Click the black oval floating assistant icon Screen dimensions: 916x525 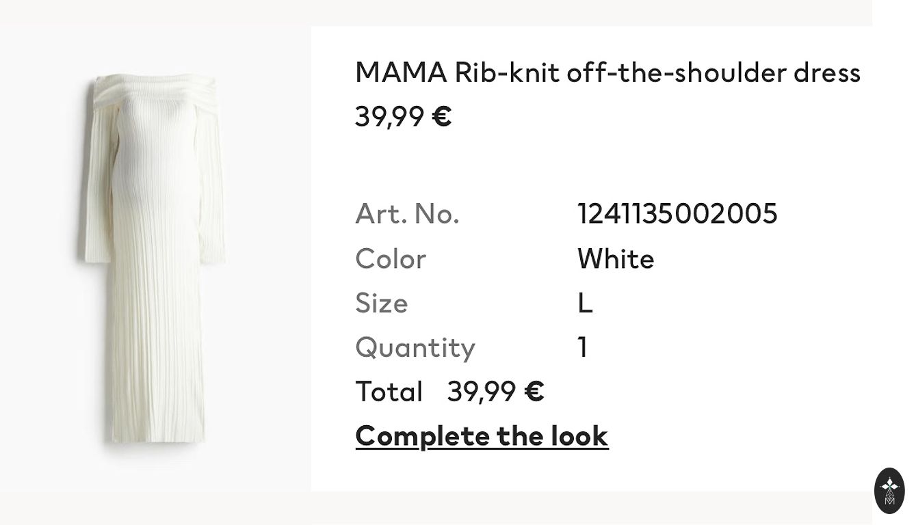coord(889,490)
